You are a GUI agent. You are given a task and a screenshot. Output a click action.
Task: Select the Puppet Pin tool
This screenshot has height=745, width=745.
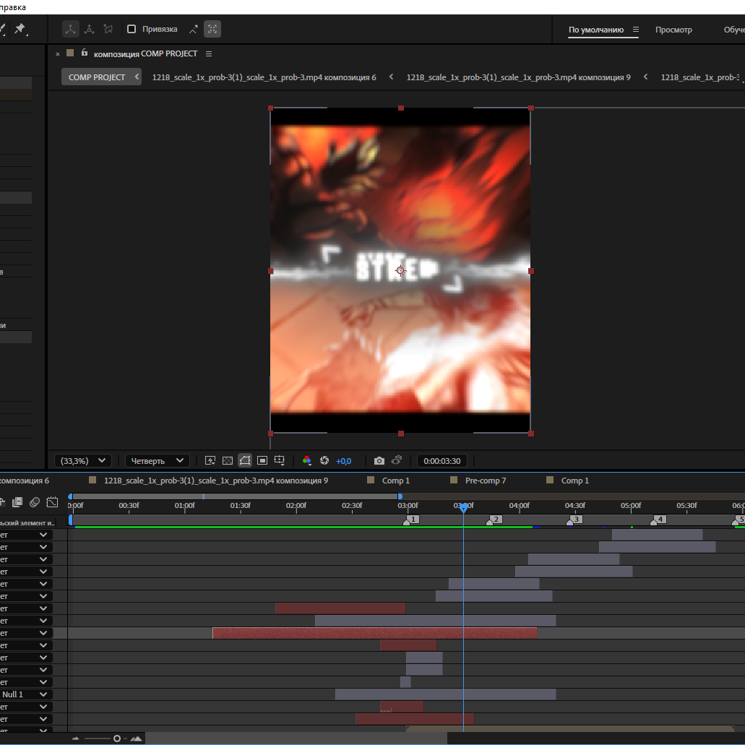[20, 29]
